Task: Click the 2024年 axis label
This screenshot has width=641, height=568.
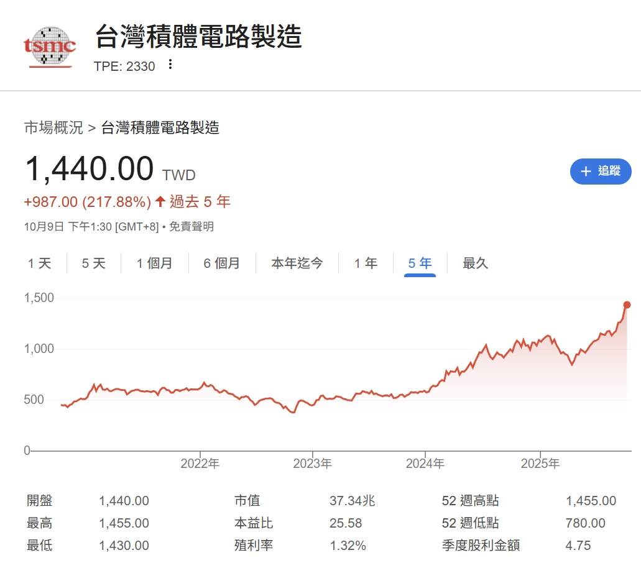Action: point(425,464)
